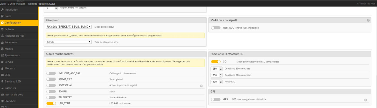Open SOFTSERIAL help question mark
The height and width of the screenshot is (108, 377).
click(201, 86)
